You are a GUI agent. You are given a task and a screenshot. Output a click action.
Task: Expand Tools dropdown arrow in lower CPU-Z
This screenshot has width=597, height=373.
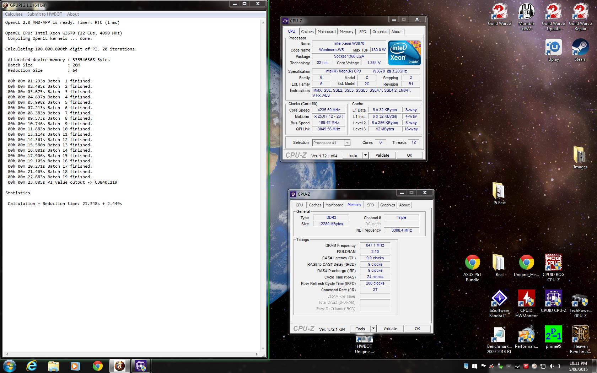click(373, 329)
